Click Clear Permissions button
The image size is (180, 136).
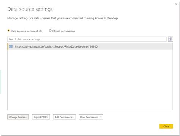(89, 117)
